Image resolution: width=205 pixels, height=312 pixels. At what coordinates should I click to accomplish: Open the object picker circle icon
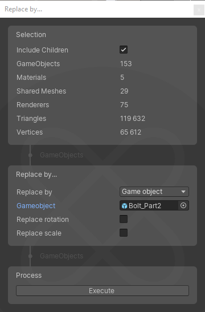[x=183, y=205]
